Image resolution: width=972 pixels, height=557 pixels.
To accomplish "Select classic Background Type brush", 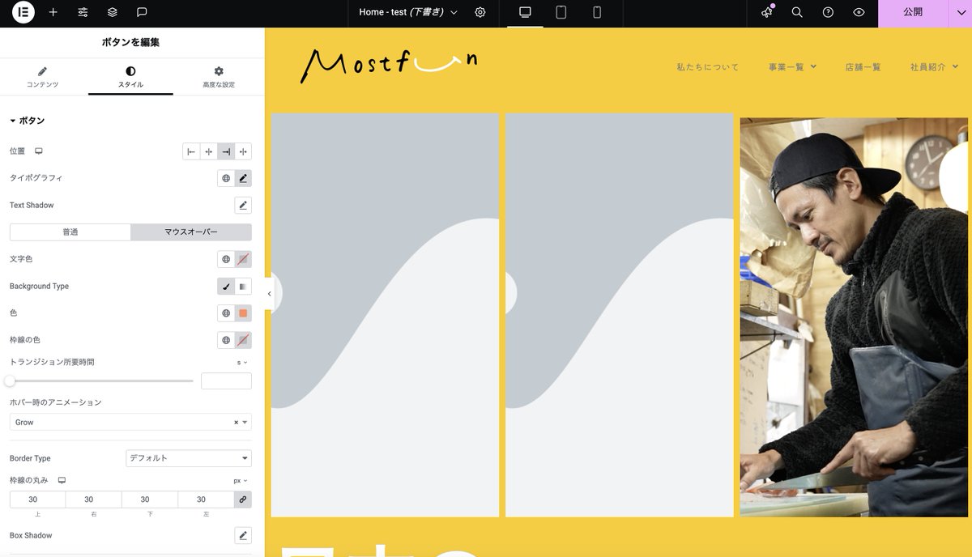I will click(226, 287).
